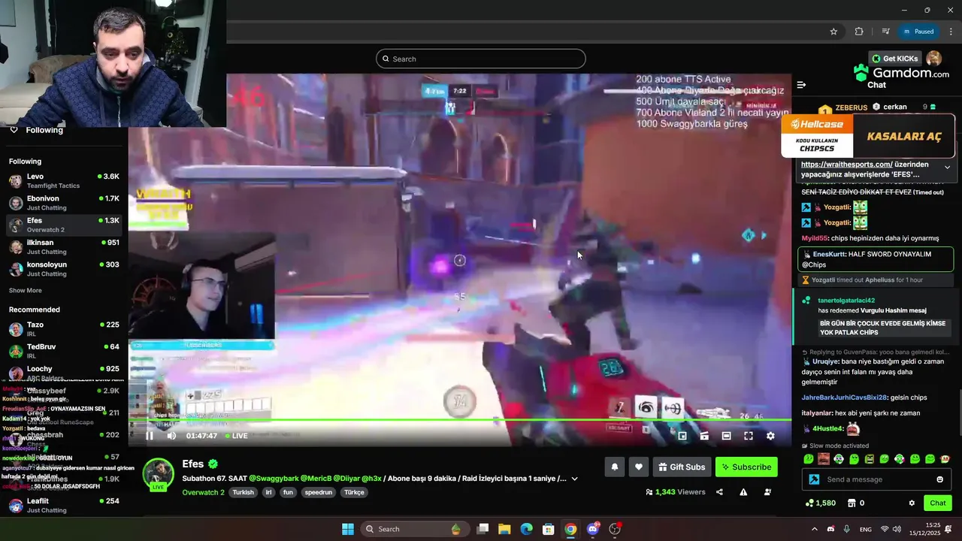
Task: Open Microsoft Edge from taskbar
Action: (527, 529)
